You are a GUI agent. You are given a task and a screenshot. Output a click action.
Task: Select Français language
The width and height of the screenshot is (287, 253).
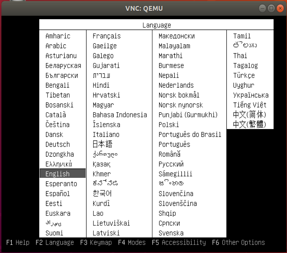107,36
